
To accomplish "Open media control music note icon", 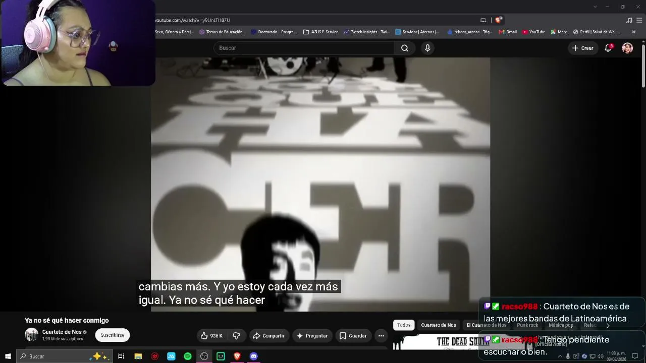I will tap(629, 20).
